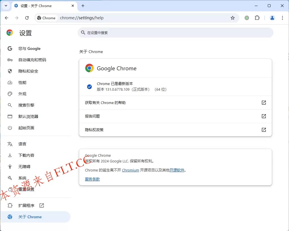Open 无障碍 settings section
This screenshot has width=289, height=231.
click(x=36, y=167)
